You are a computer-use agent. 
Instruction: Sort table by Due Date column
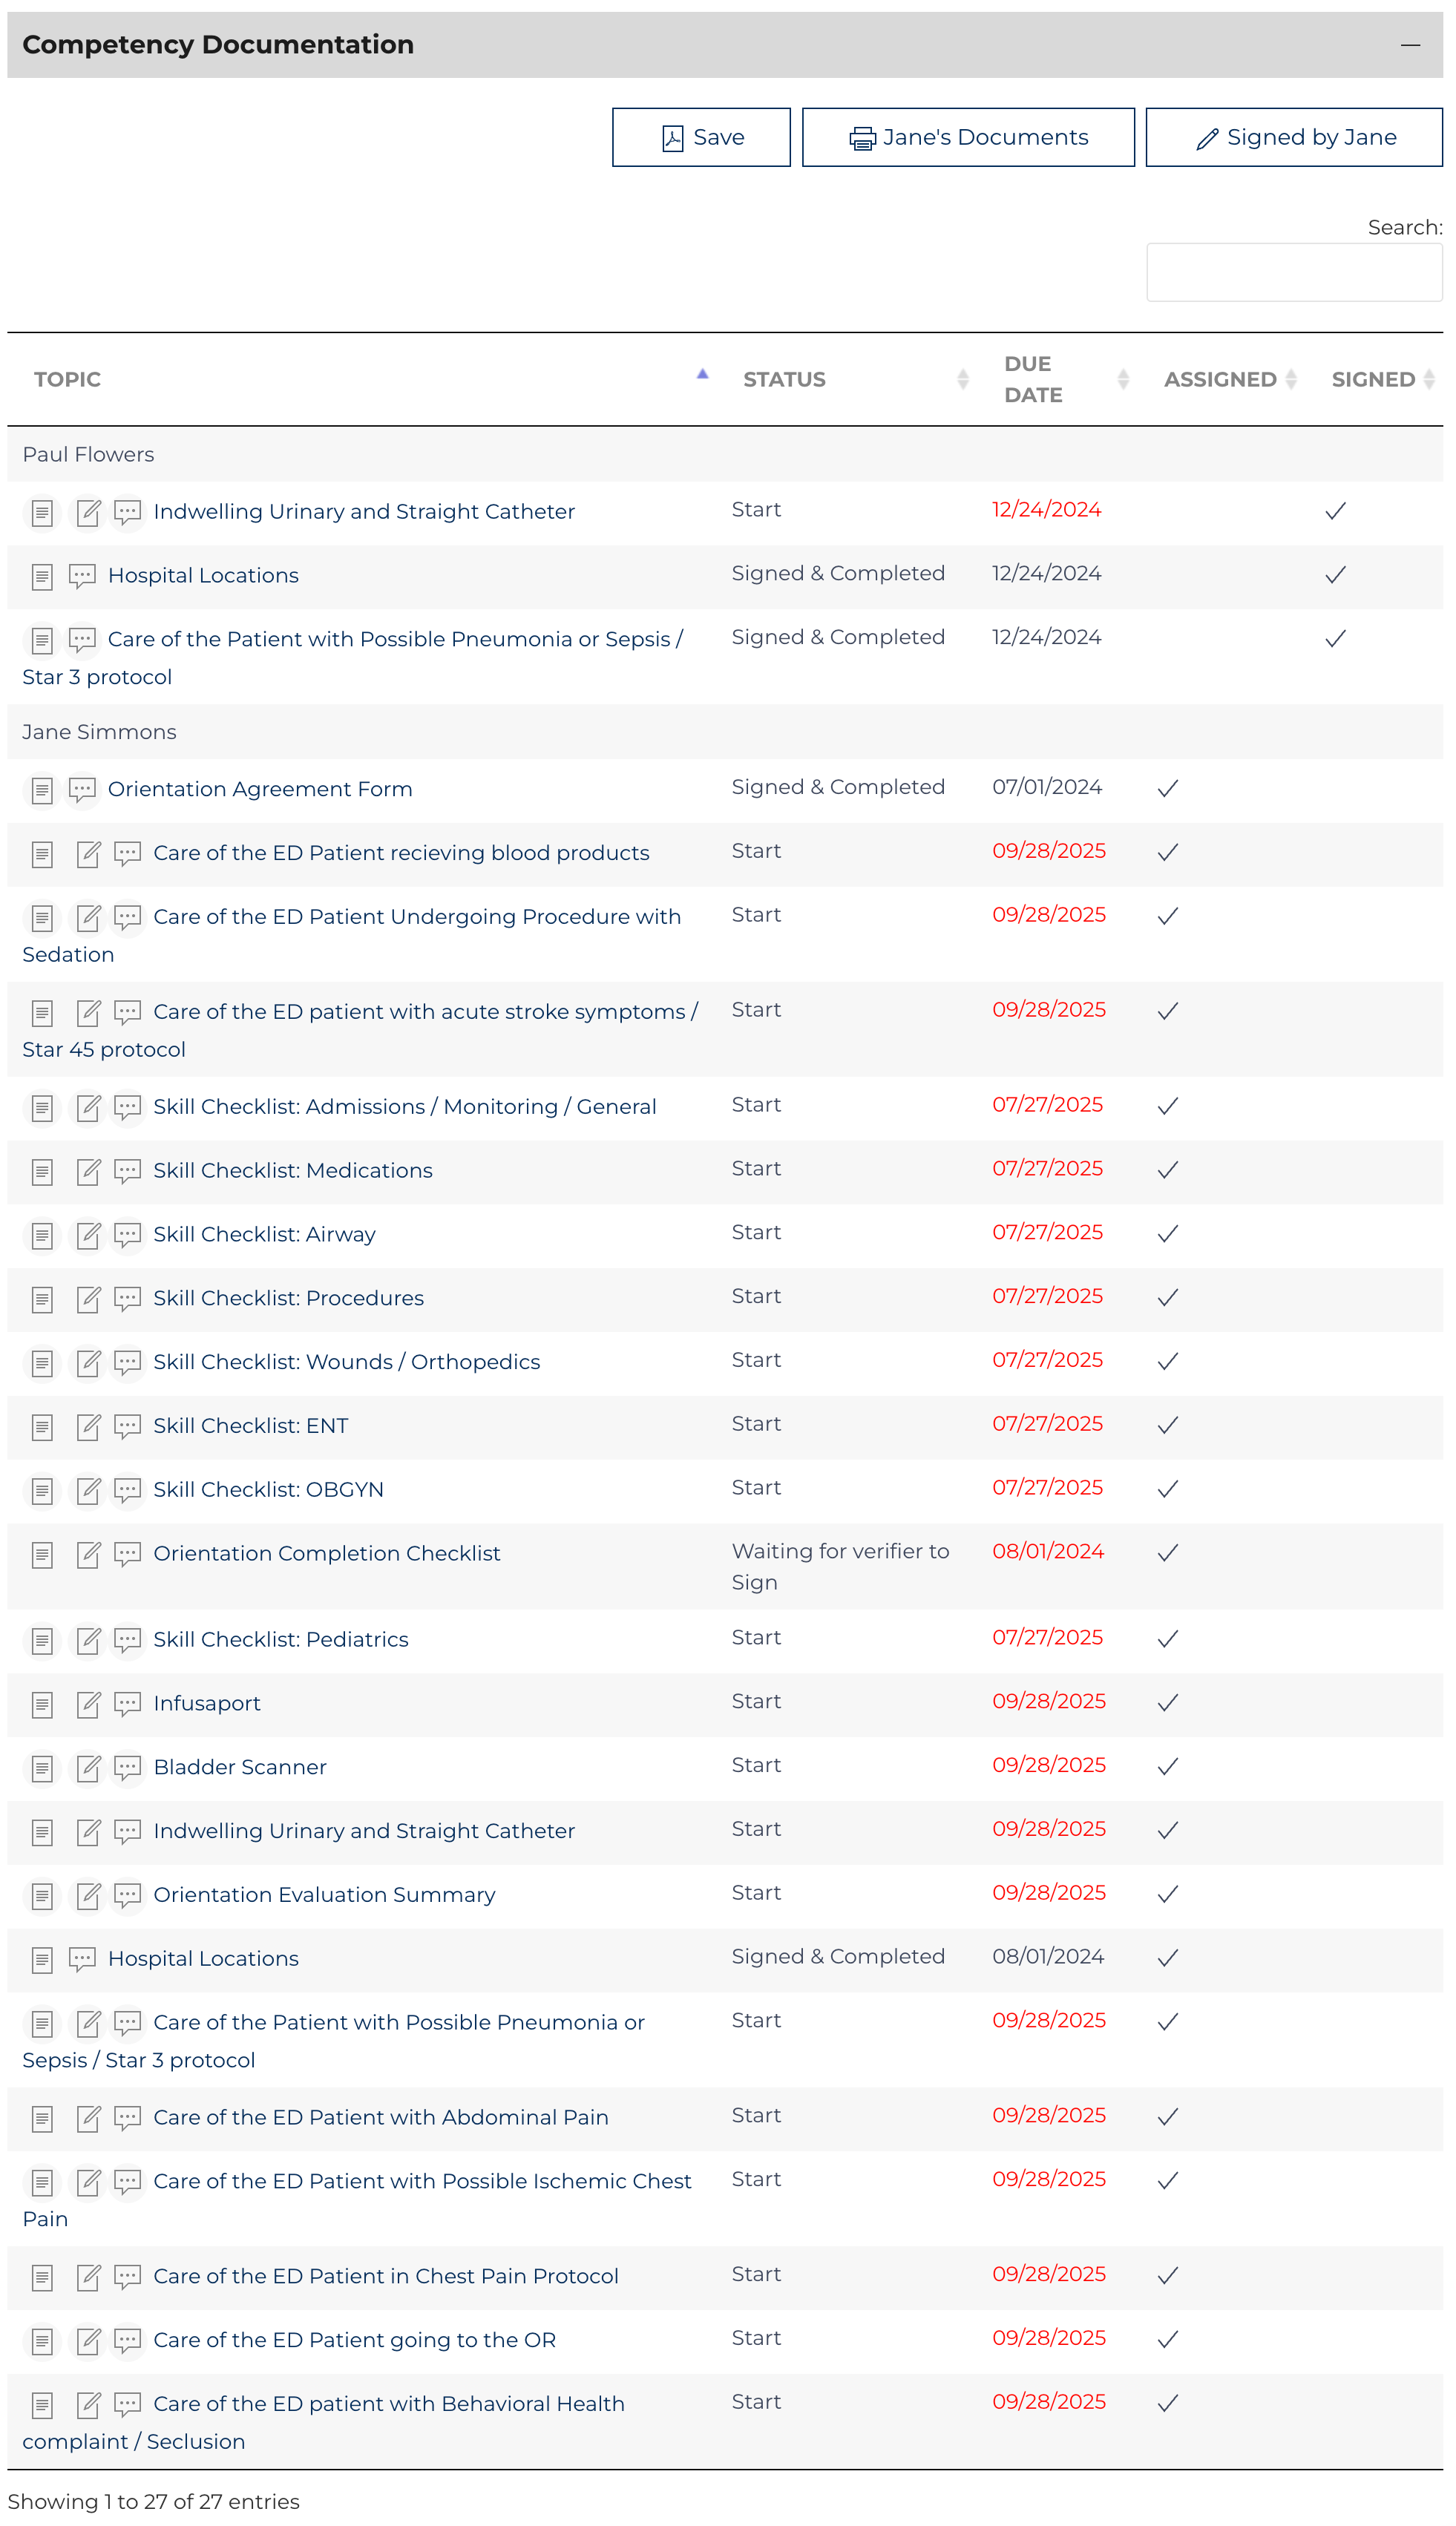(x=1033, y=380)
